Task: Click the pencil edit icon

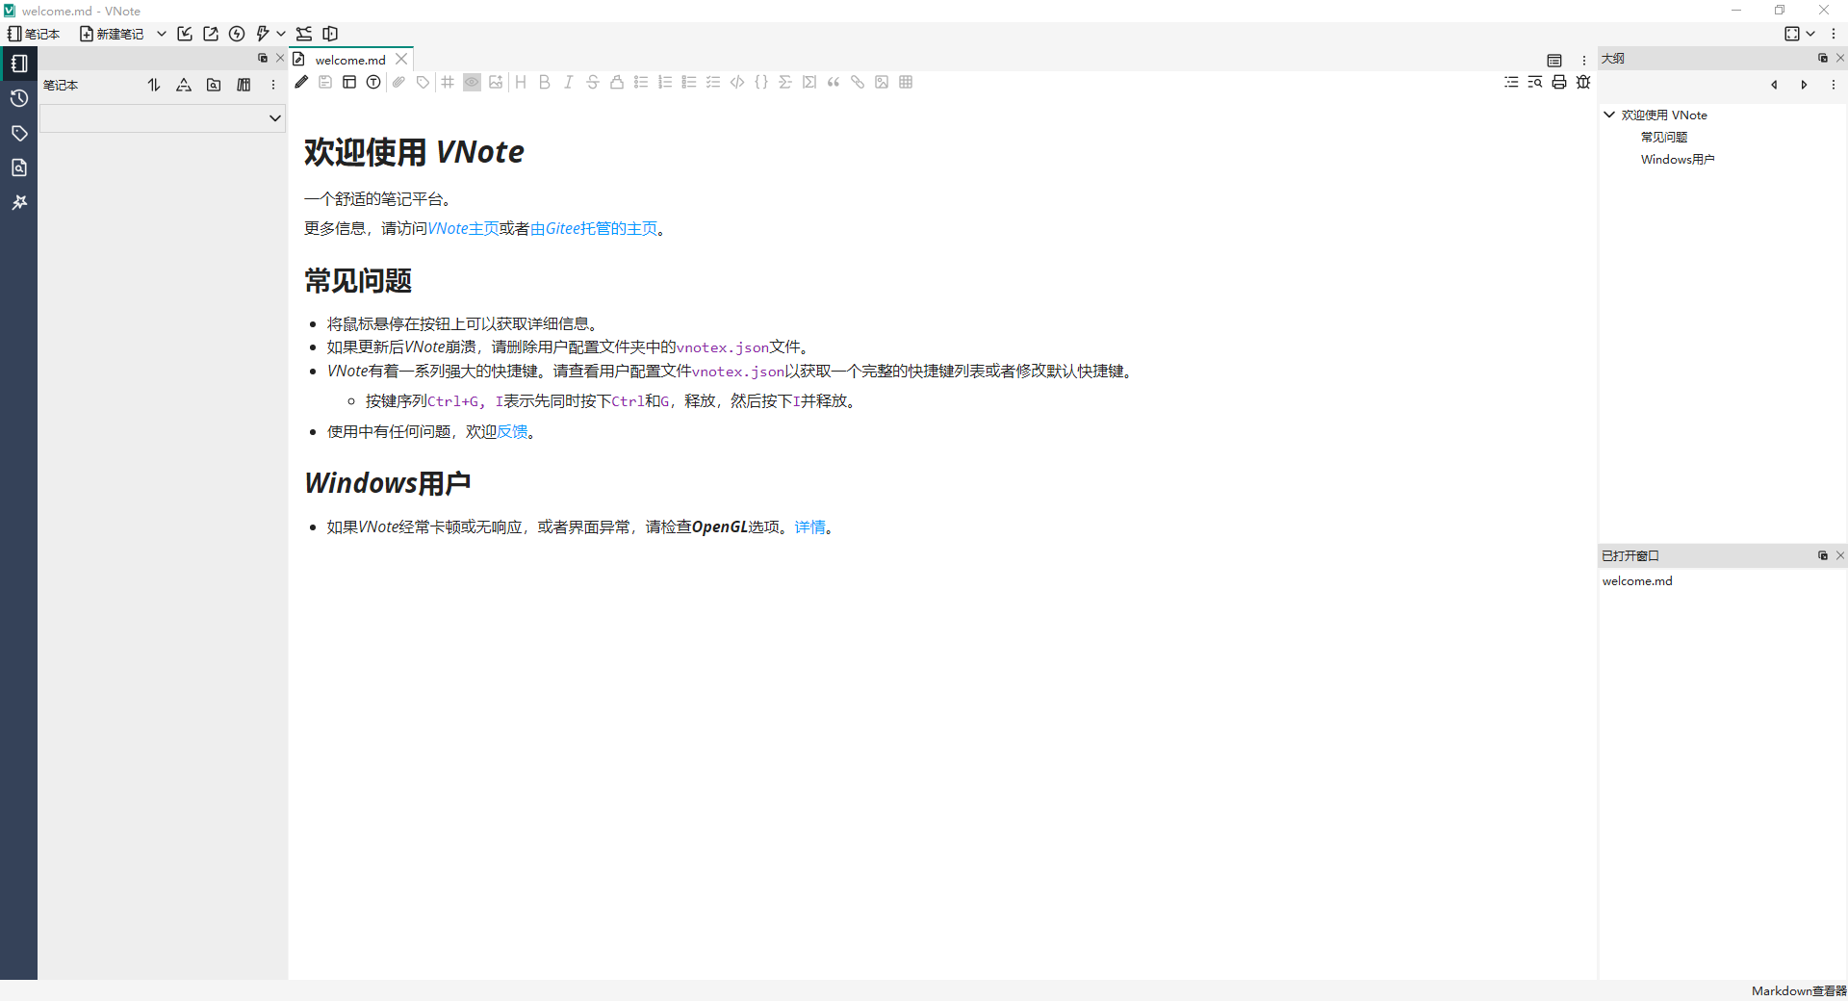Action: 301,83
